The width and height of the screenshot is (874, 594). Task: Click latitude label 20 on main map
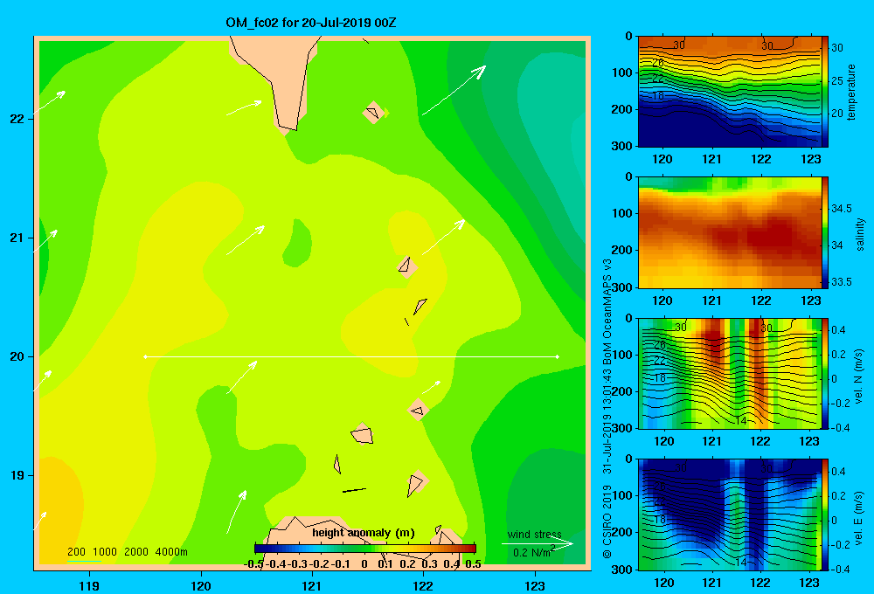point(17,356)
